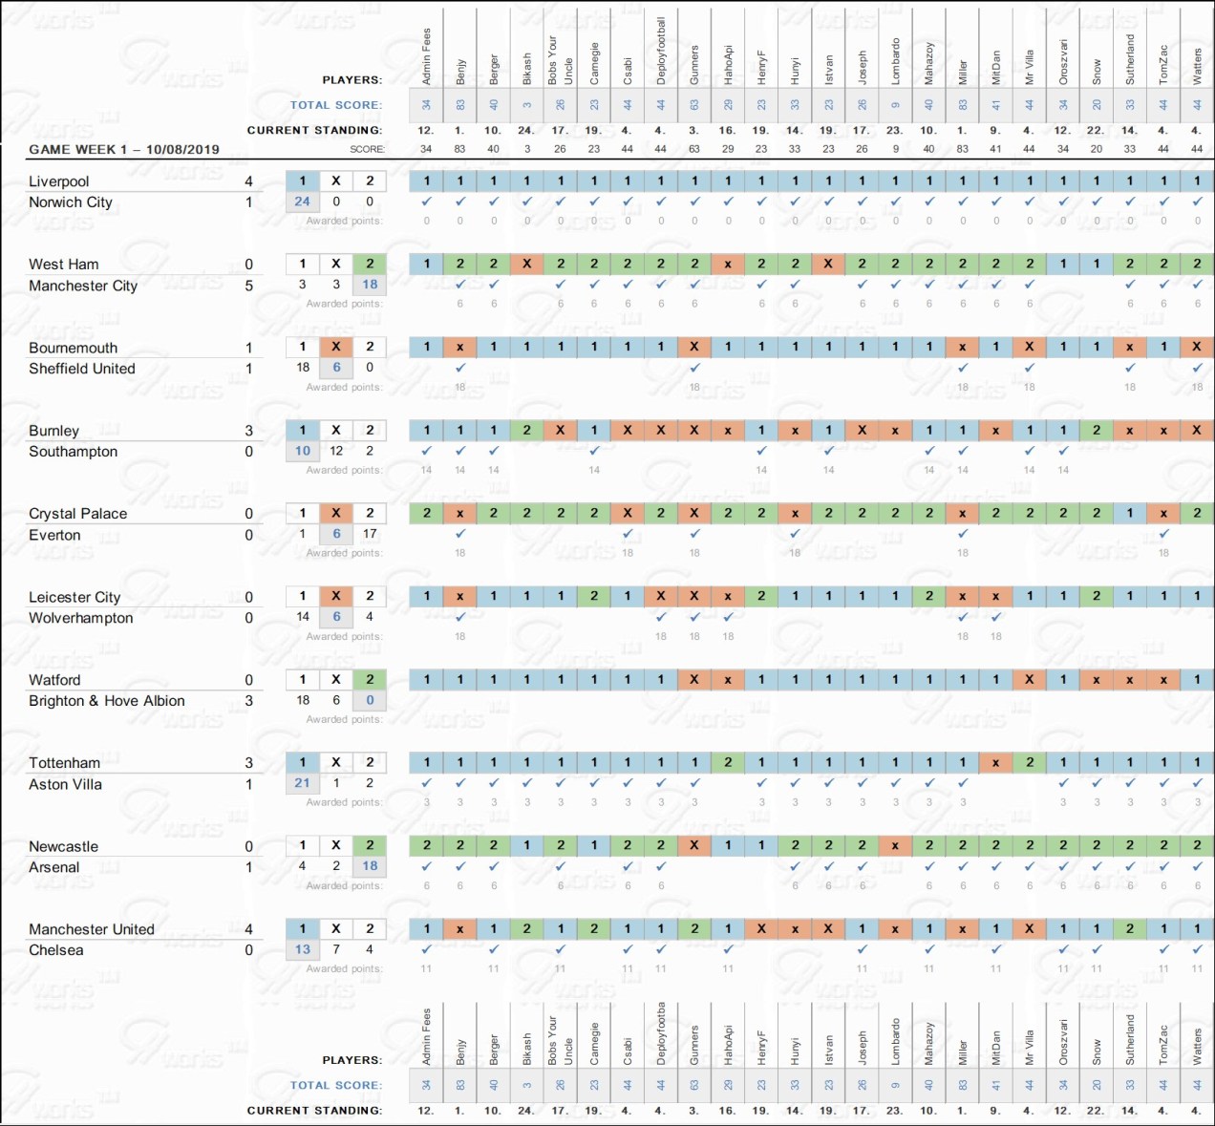Viewport: 1215px width, 1126px height.
Task: Select Benjy's total score 83 at top
Action: (460, 105)
